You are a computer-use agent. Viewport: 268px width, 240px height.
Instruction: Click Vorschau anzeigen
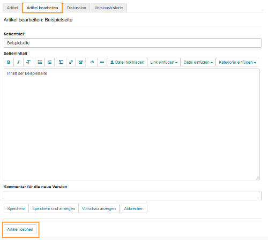99,208
